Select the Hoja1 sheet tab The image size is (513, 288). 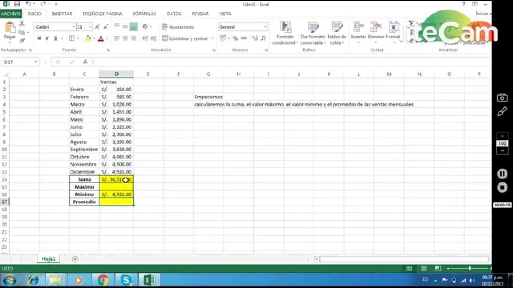(x=48, y=259)
